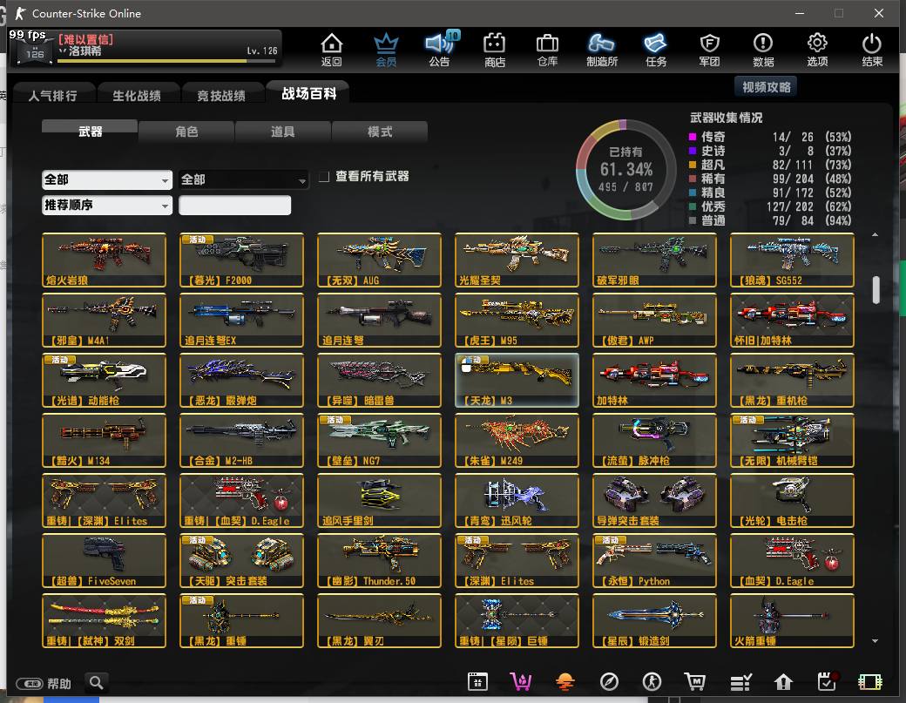Click the orange sunset icon in bottom bar
Viewport: 906px width, 703px height.
click(565, 682)
